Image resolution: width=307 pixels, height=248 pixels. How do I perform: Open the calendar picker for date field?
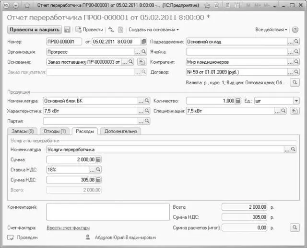point(143,42)
